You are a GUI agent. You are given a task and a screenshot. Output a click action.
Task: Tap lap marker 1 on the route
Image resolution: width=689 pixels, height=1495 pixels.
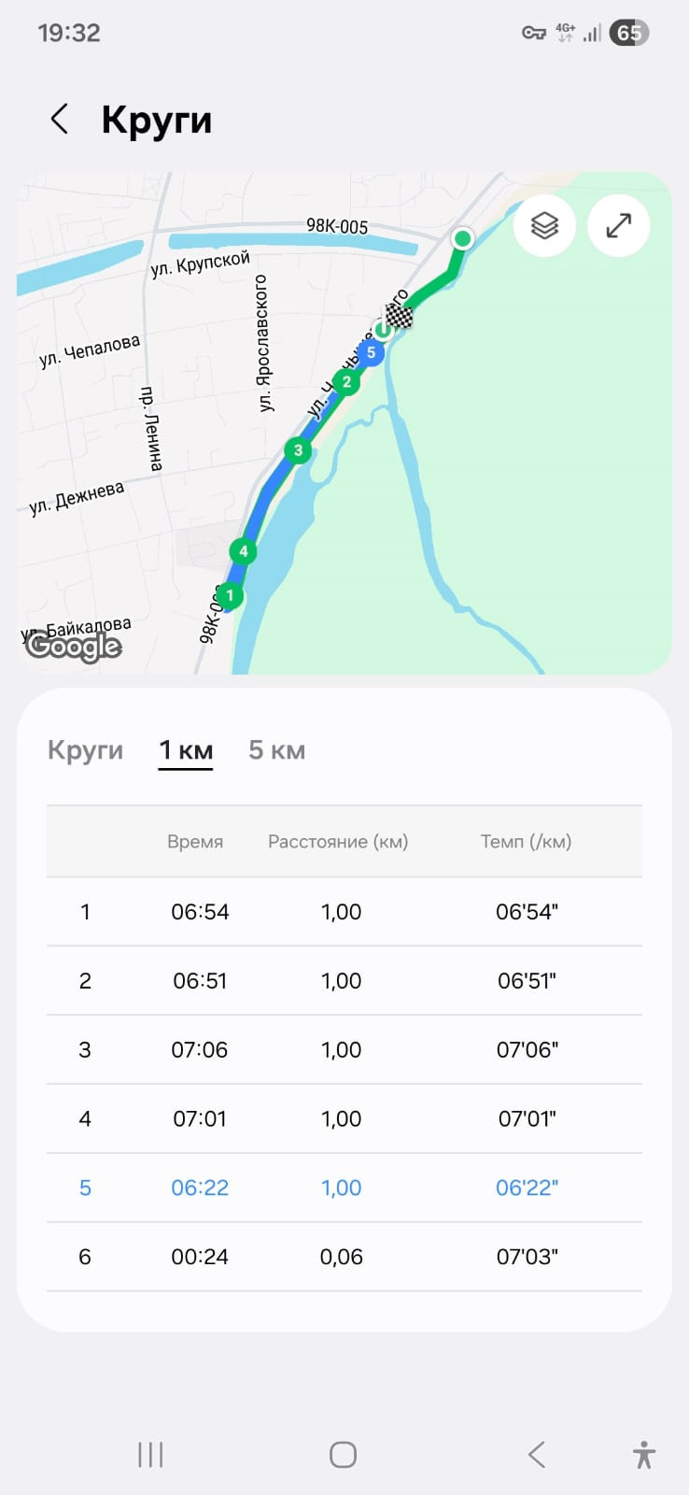(230, 595)
